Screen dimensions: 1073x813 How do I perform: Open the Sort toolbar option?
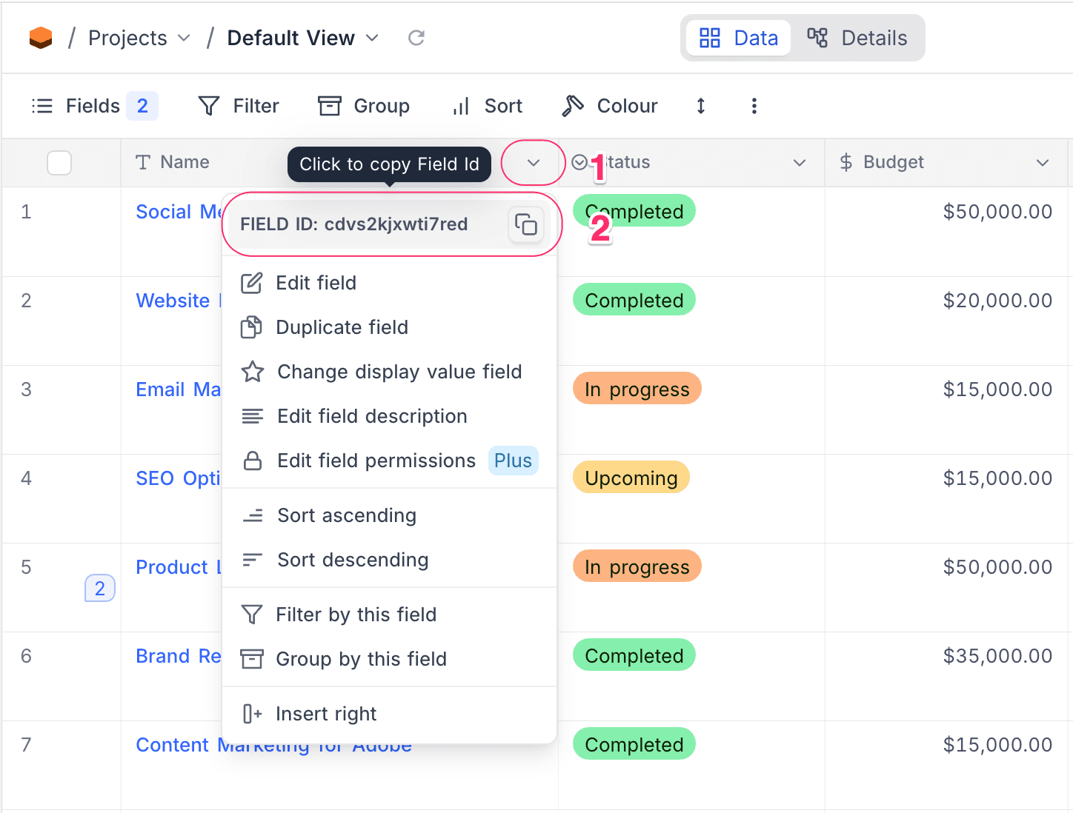coord(487,106)
